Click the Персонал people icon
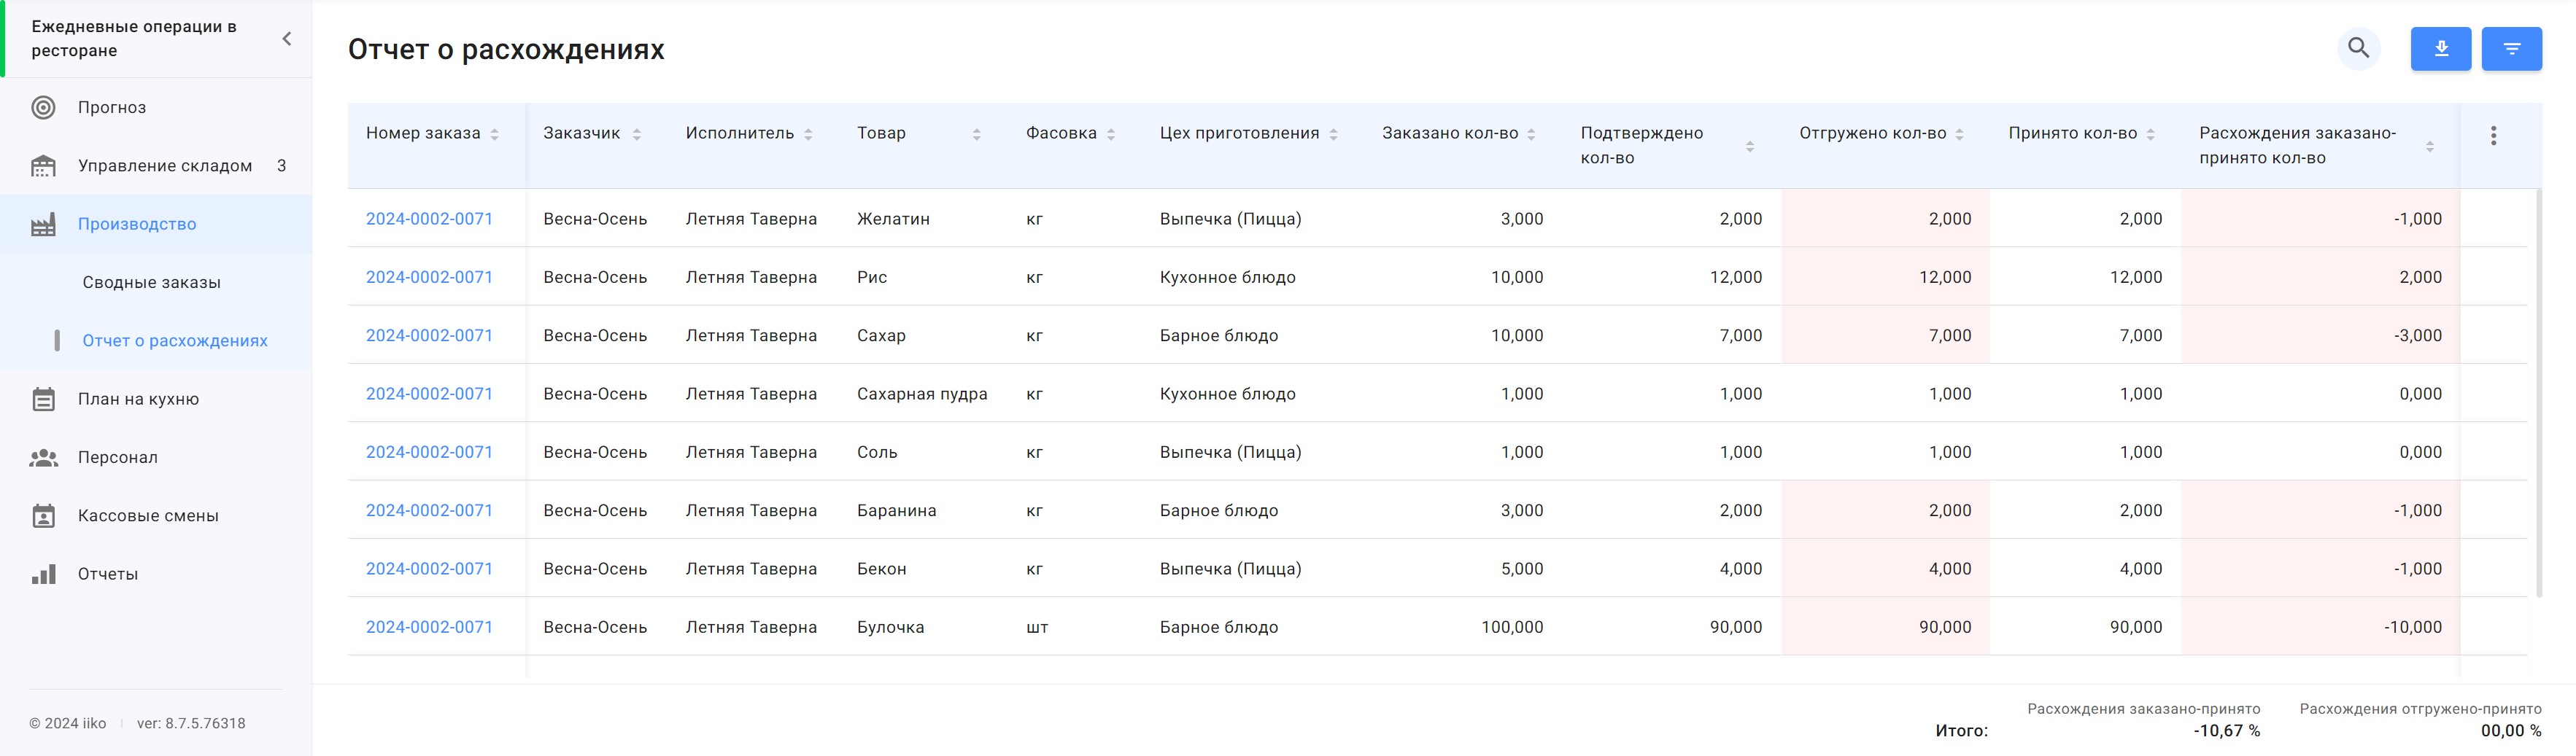 (x=43, y=457)
